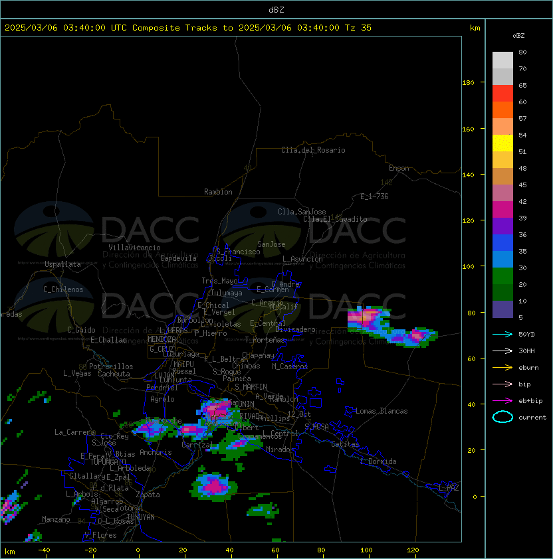Click the '48' value label in dBZ legend
The height and width of the screenshot is (559, 553).
click(522, 168)
